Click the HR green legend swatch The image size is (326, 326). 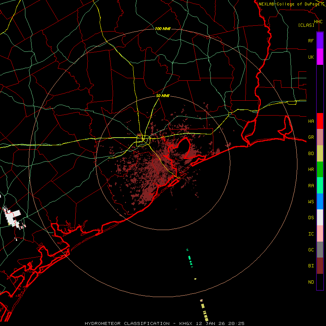pyautogui.click(x=320, y=169)
